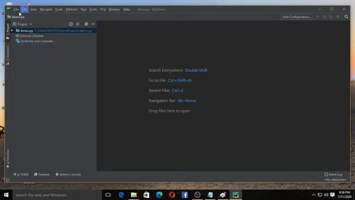Open the Navigate menu

point(46,9)
